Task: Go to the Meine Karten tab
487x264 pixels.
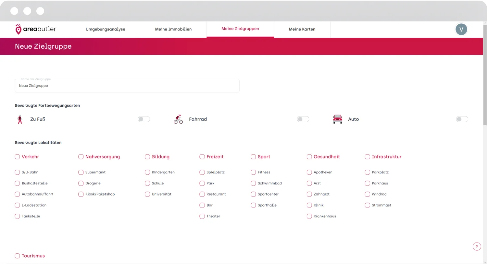Action: [302, 29]
